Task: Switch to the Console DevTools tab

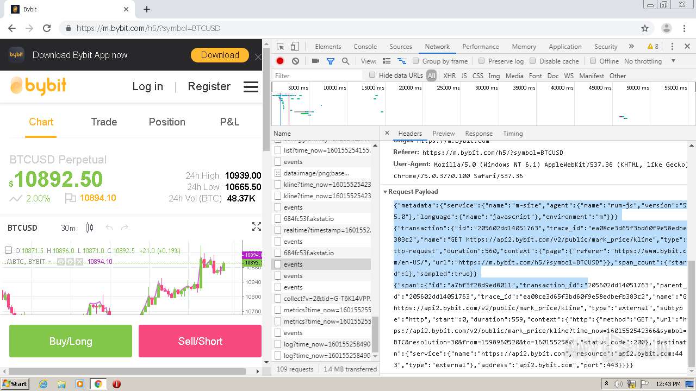Action: pyautogui.click(x=365, y=47)
